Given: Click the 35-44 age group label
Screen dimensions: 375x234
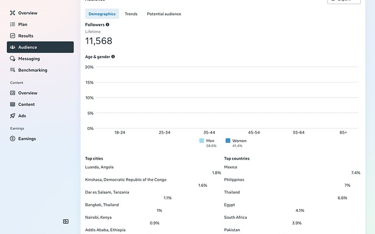Looking at the screenshot, I should coord(209,132).
